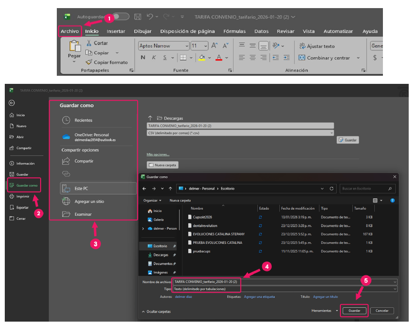
Task: Click the Cortar scissors icon
Action: 89,43
